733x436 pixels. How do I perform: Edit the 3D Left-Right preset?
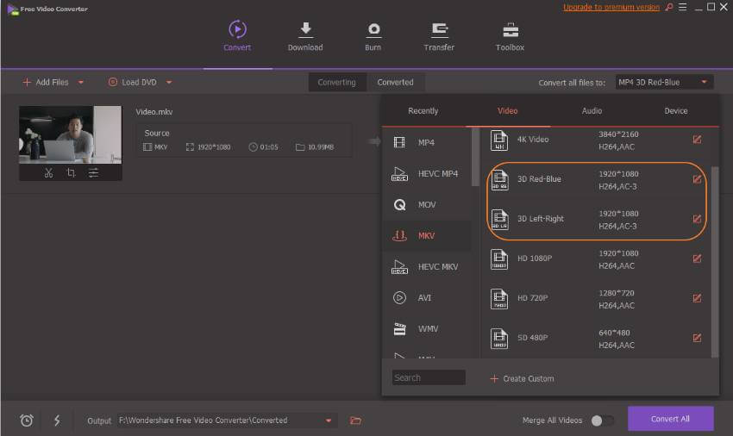pos(697,219)
